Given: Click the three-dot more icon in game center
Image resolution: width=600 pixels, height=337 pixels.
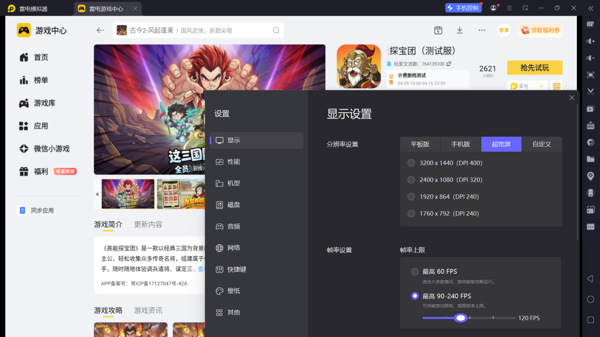Looking at the screenshot, I should pos(482,30).
